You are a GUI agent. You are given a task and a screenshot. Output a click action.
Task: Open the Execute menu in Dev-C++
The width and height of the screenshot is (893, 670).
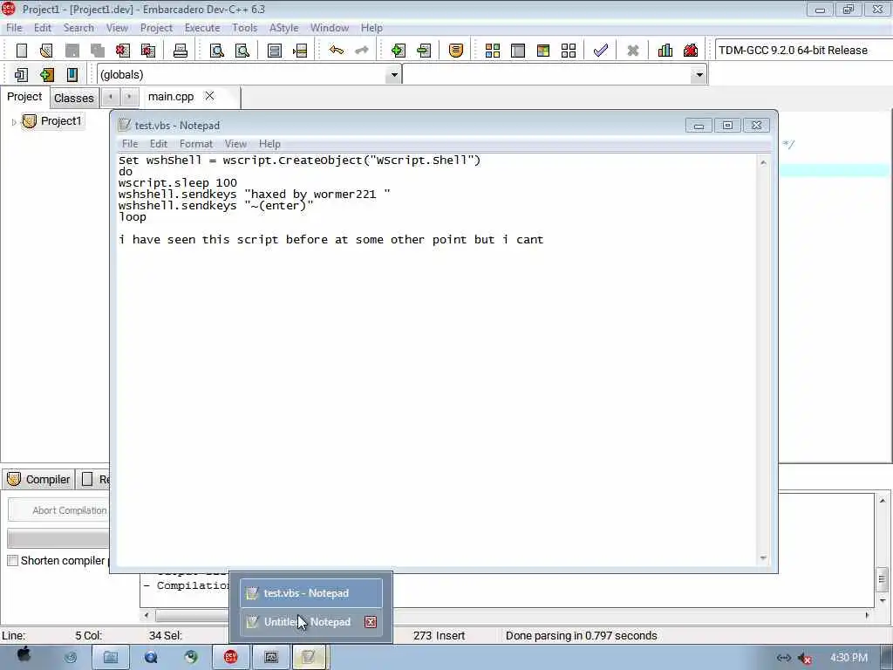click(x=202, y=28)
